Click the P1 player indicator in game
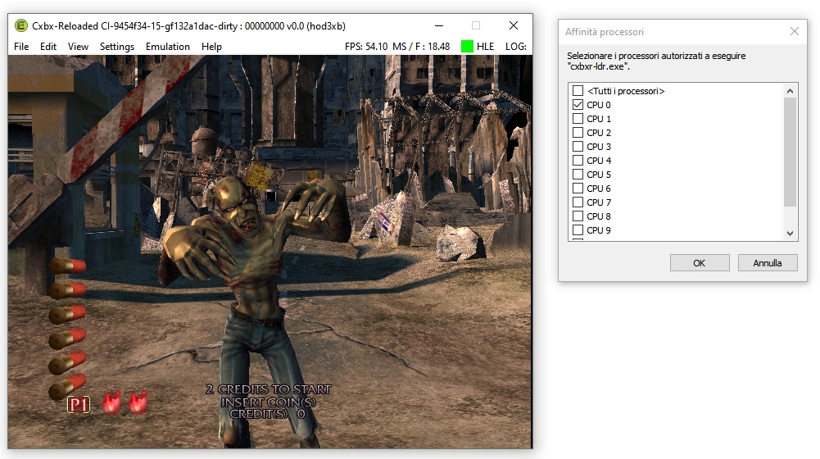Image resolution: width=820 pixels, height=459 pixels. pos(79,405)
